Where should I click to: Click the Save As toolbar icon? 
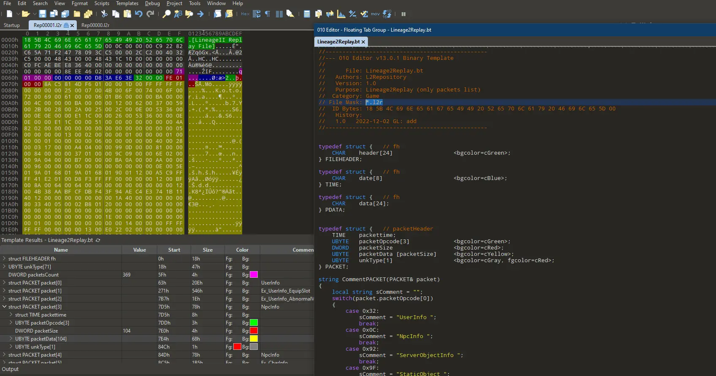[x=54, y=14]
